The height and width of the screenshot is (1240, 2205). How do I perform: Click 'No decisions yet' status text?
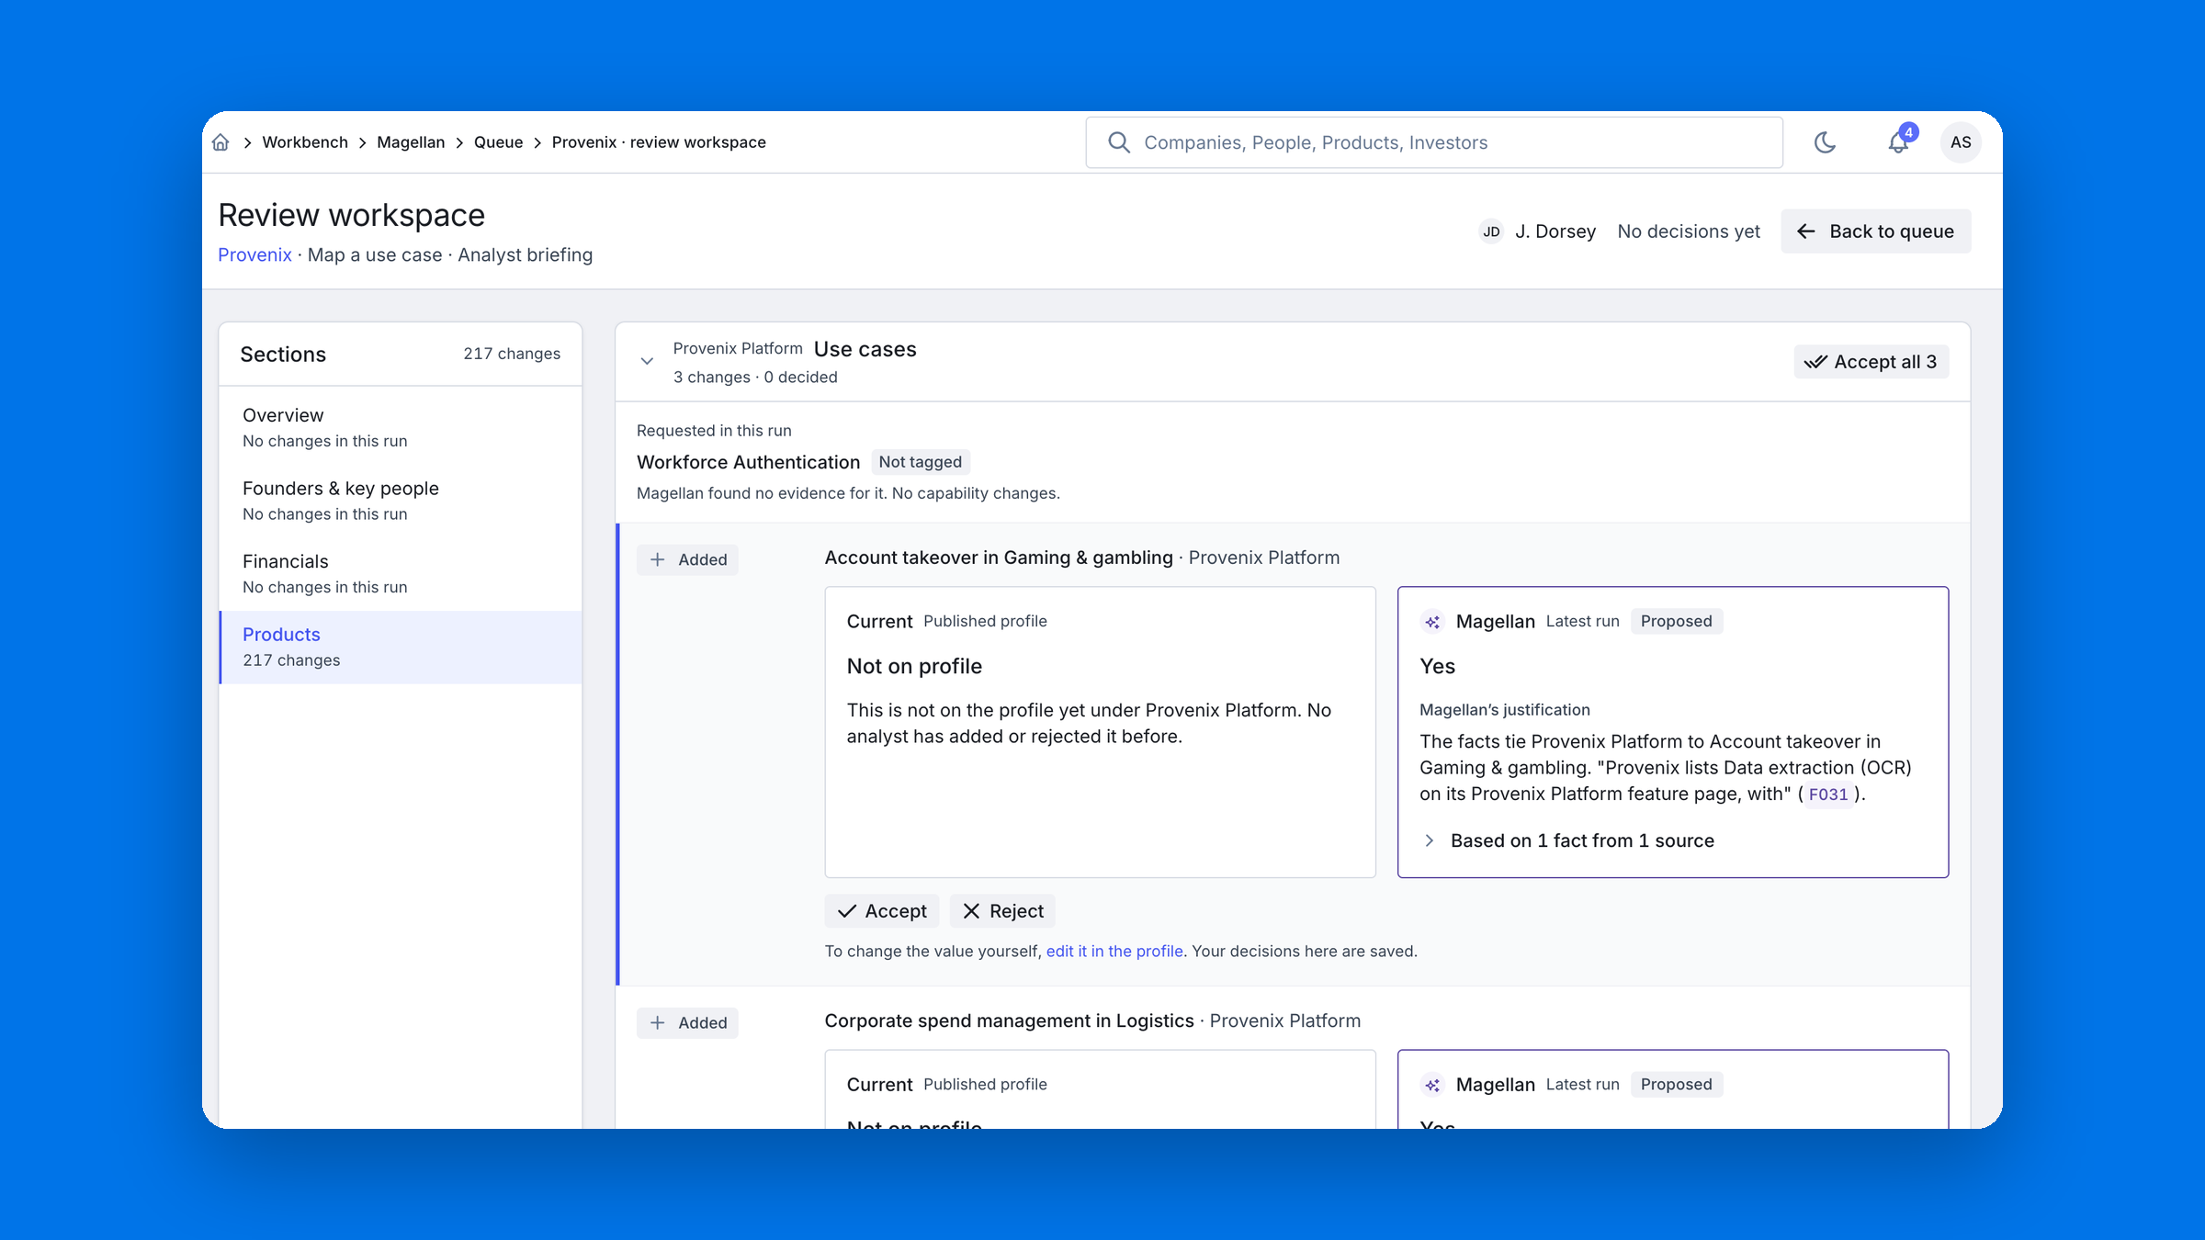click(1689, 231)
